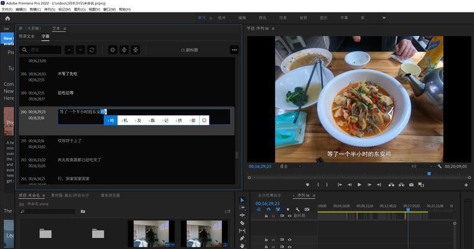This screenshot has width=474, height=249.
Task: Expand the workspace overflow chevrons
Action: pos(384,18)
